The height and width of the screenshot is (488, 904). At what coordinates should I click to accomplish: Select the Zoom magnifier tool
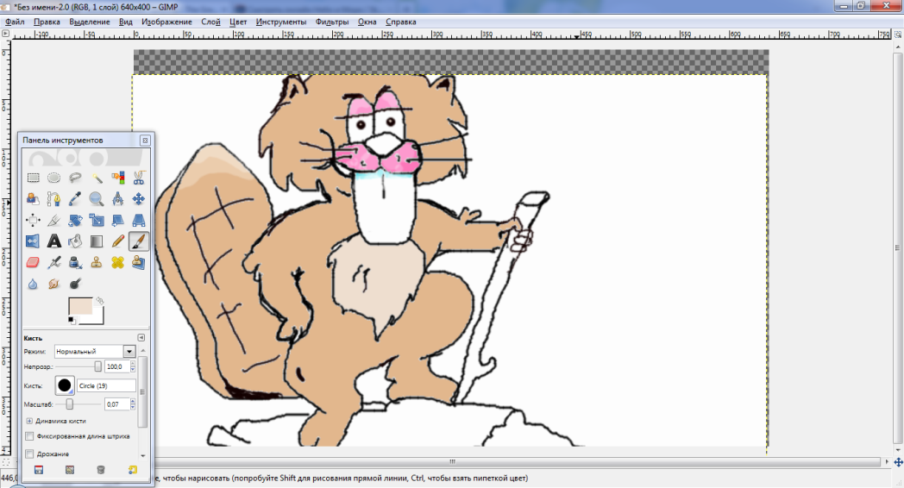(97, 199)
